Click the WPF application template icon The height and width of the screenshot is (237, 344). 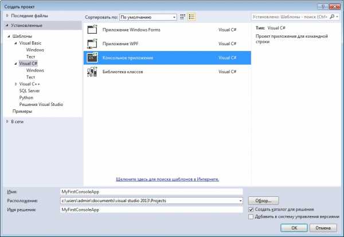pyautogui.click(x=92, y=44)
